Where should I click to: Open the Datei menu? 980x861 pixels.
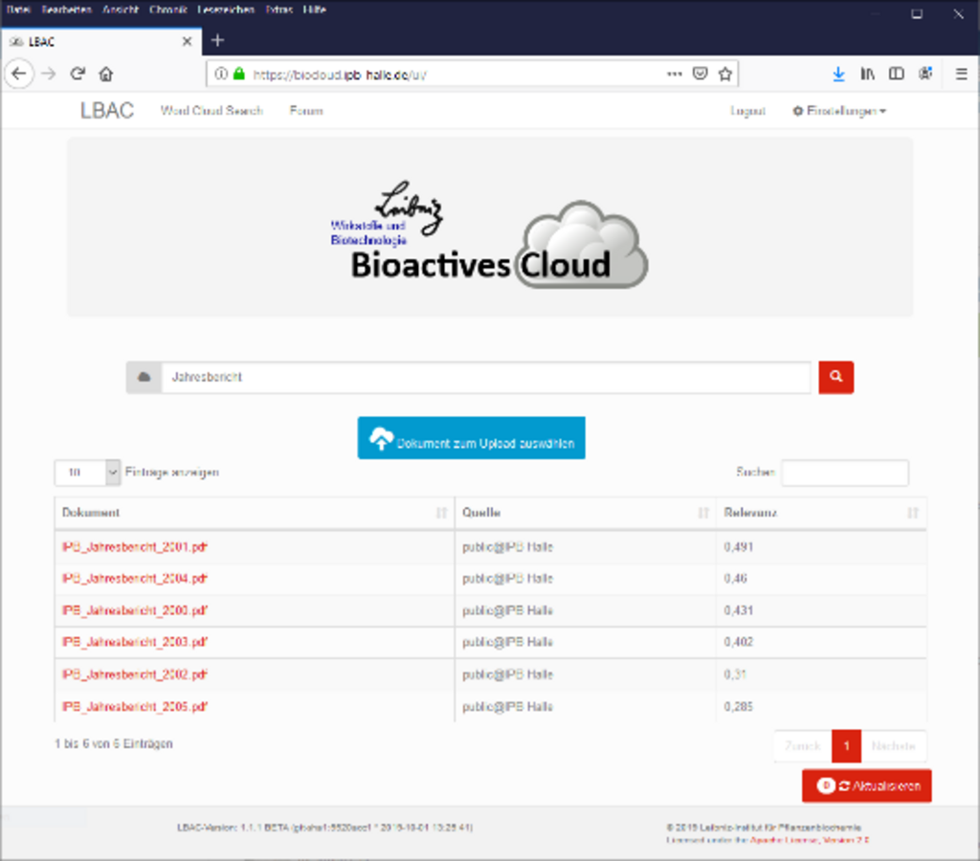point(18,10)
